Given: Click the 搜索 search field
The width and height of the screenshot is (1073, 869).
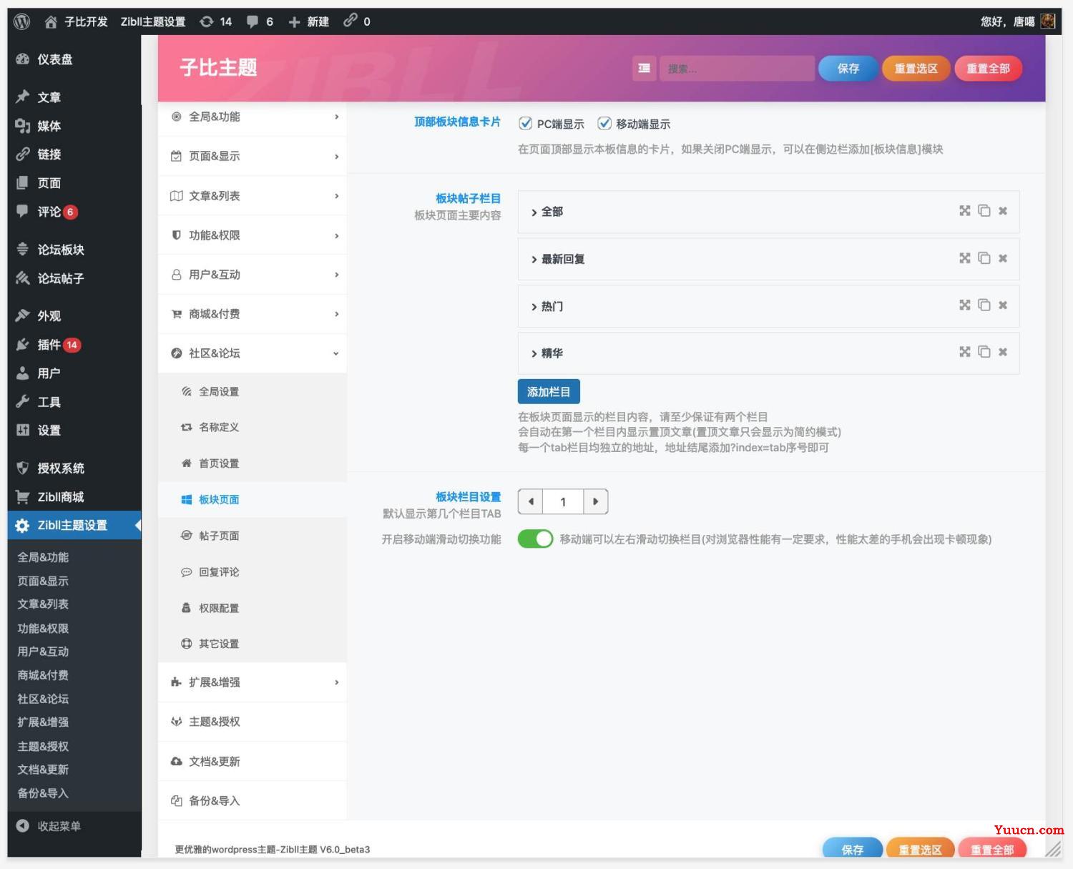Looking at the screenshot, I should 737,68.
